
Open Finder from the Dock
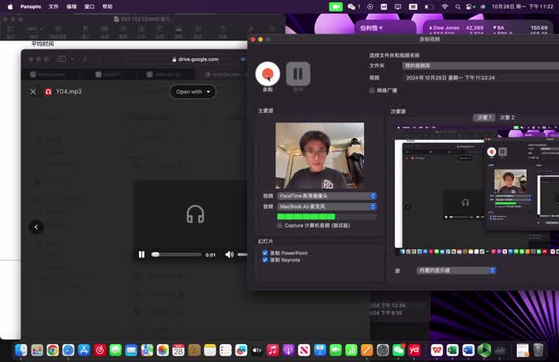click(21, 350)
